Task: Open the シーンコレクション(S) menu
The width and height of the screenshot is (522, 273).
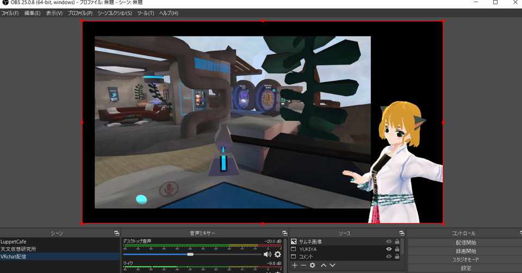Action: coord(115,13)
